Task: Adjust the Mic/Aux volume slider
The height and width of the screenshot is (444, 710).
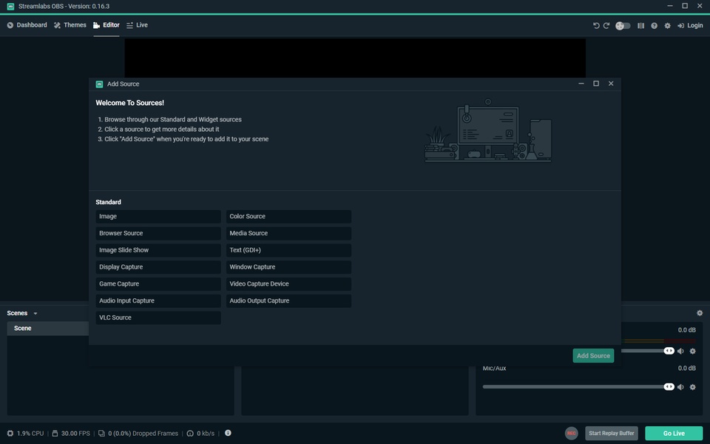Action: click(578, 387)
